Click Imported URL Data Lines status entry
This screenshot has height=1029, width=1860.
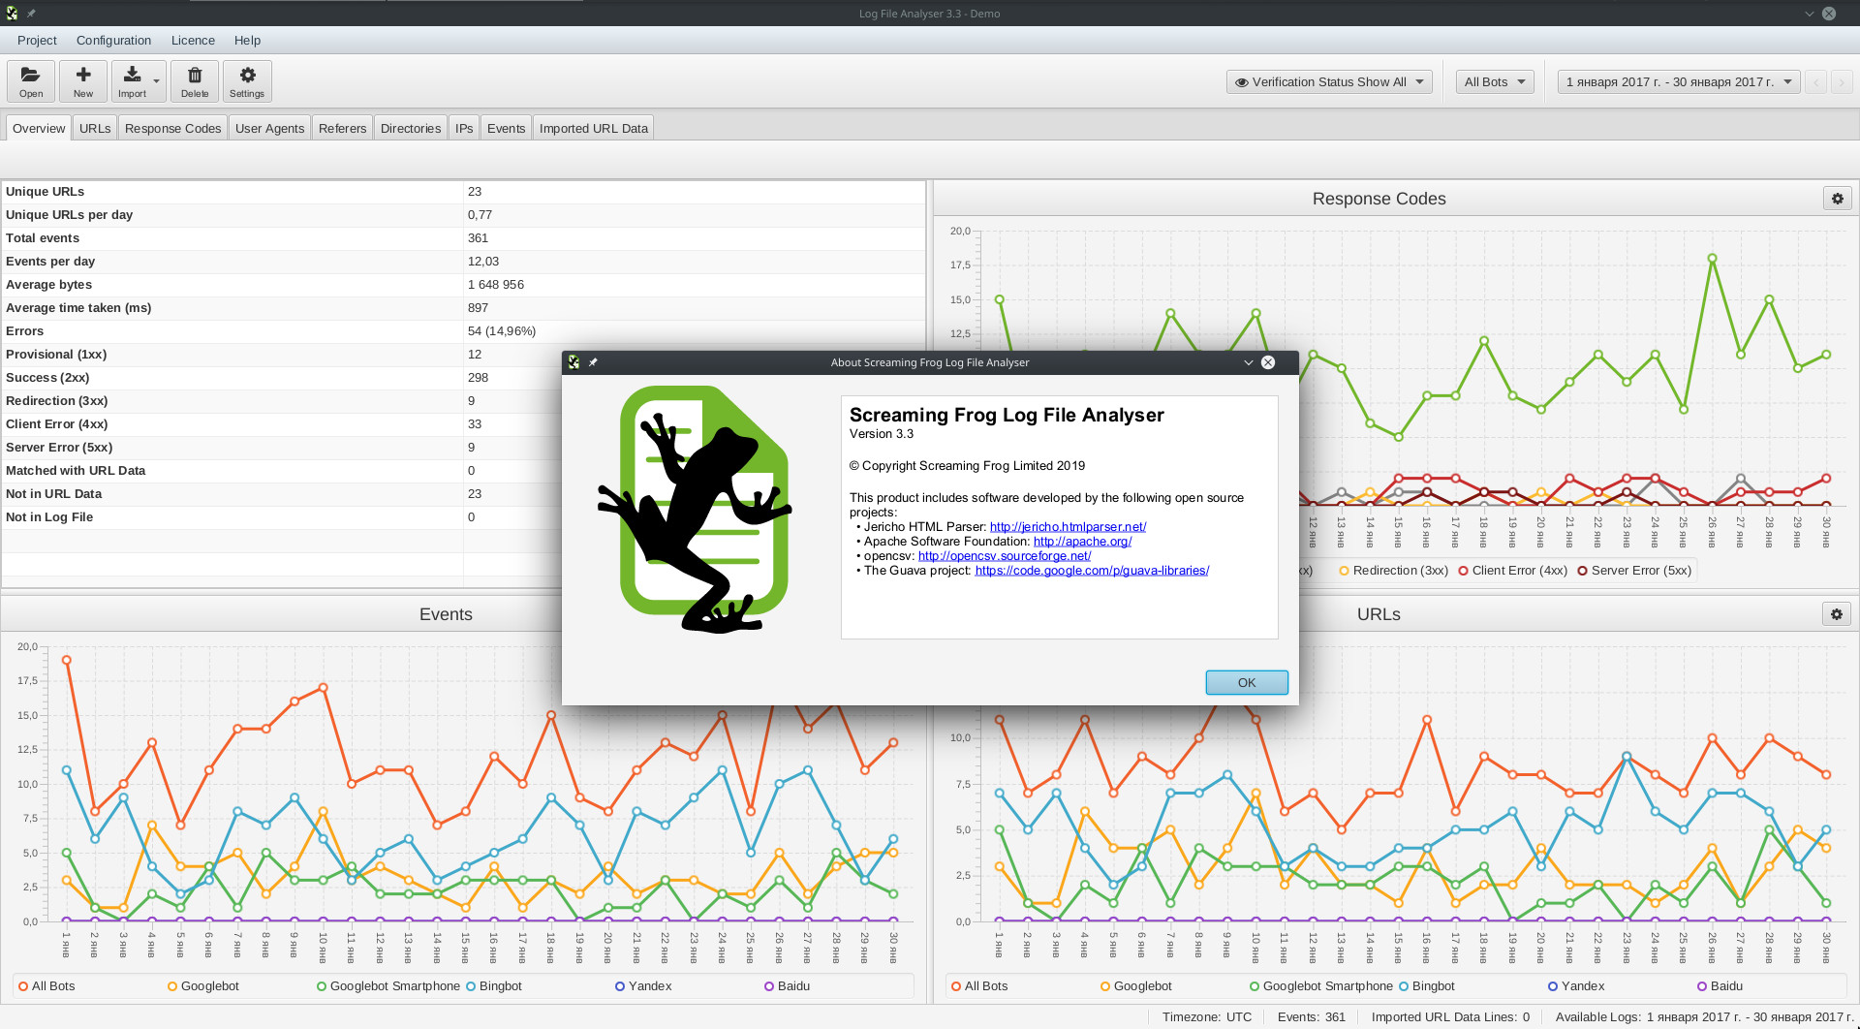(x=1450, y=1017)
